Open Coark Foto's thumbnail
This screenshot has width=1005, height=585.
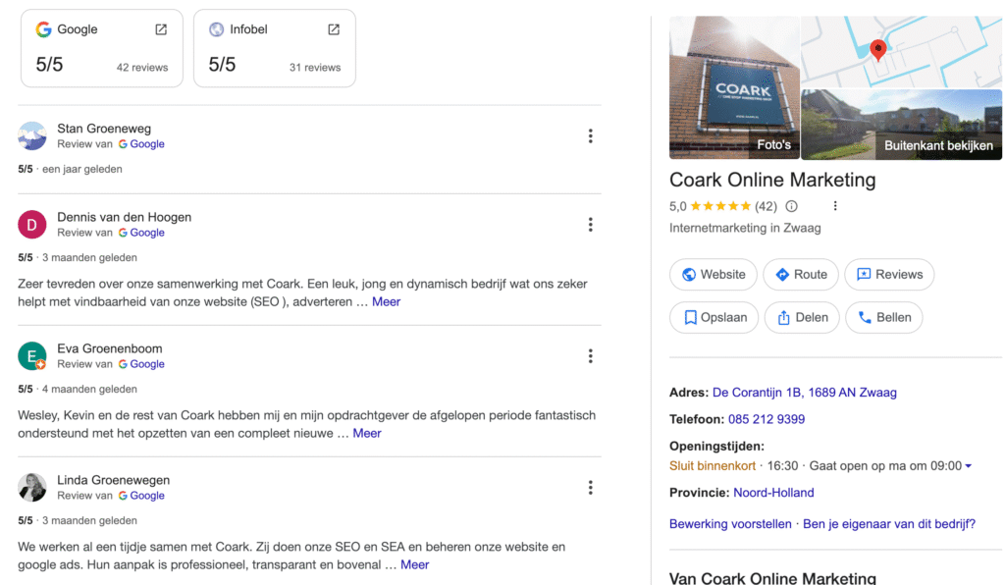point(734,87)
